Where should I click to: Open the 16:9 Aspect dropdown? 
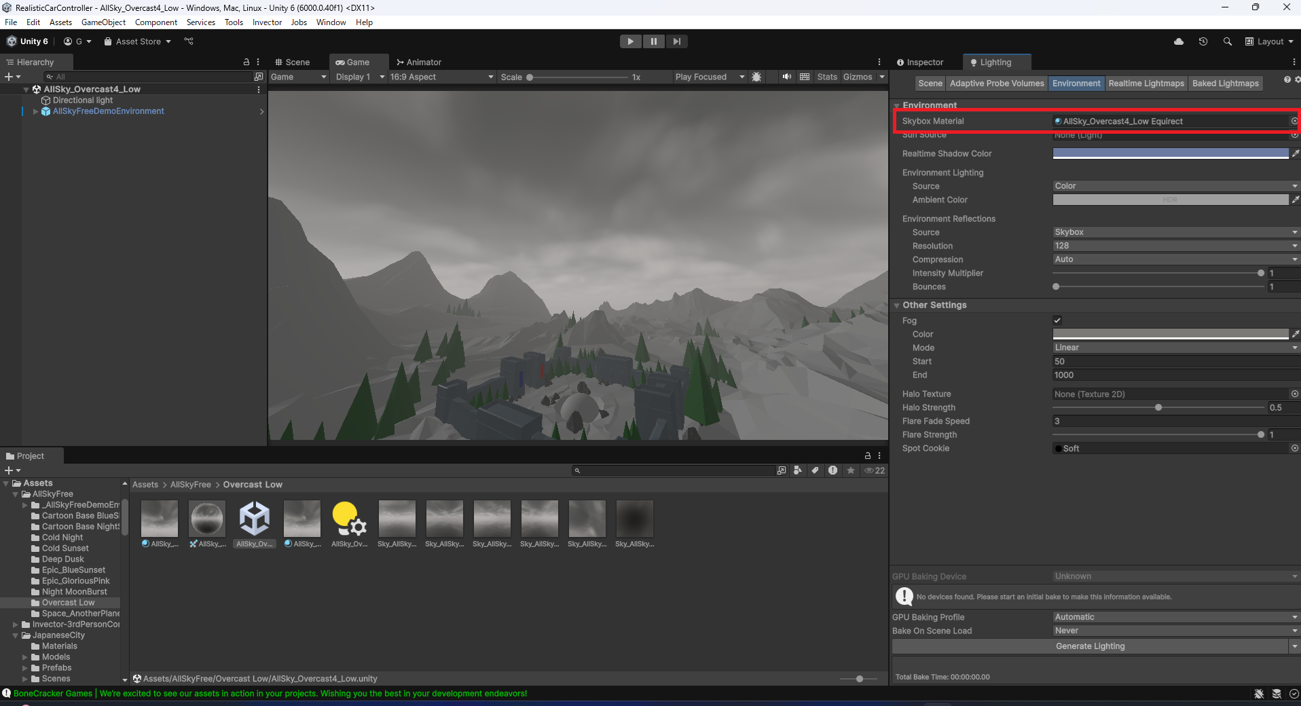[x=441, y=77]
